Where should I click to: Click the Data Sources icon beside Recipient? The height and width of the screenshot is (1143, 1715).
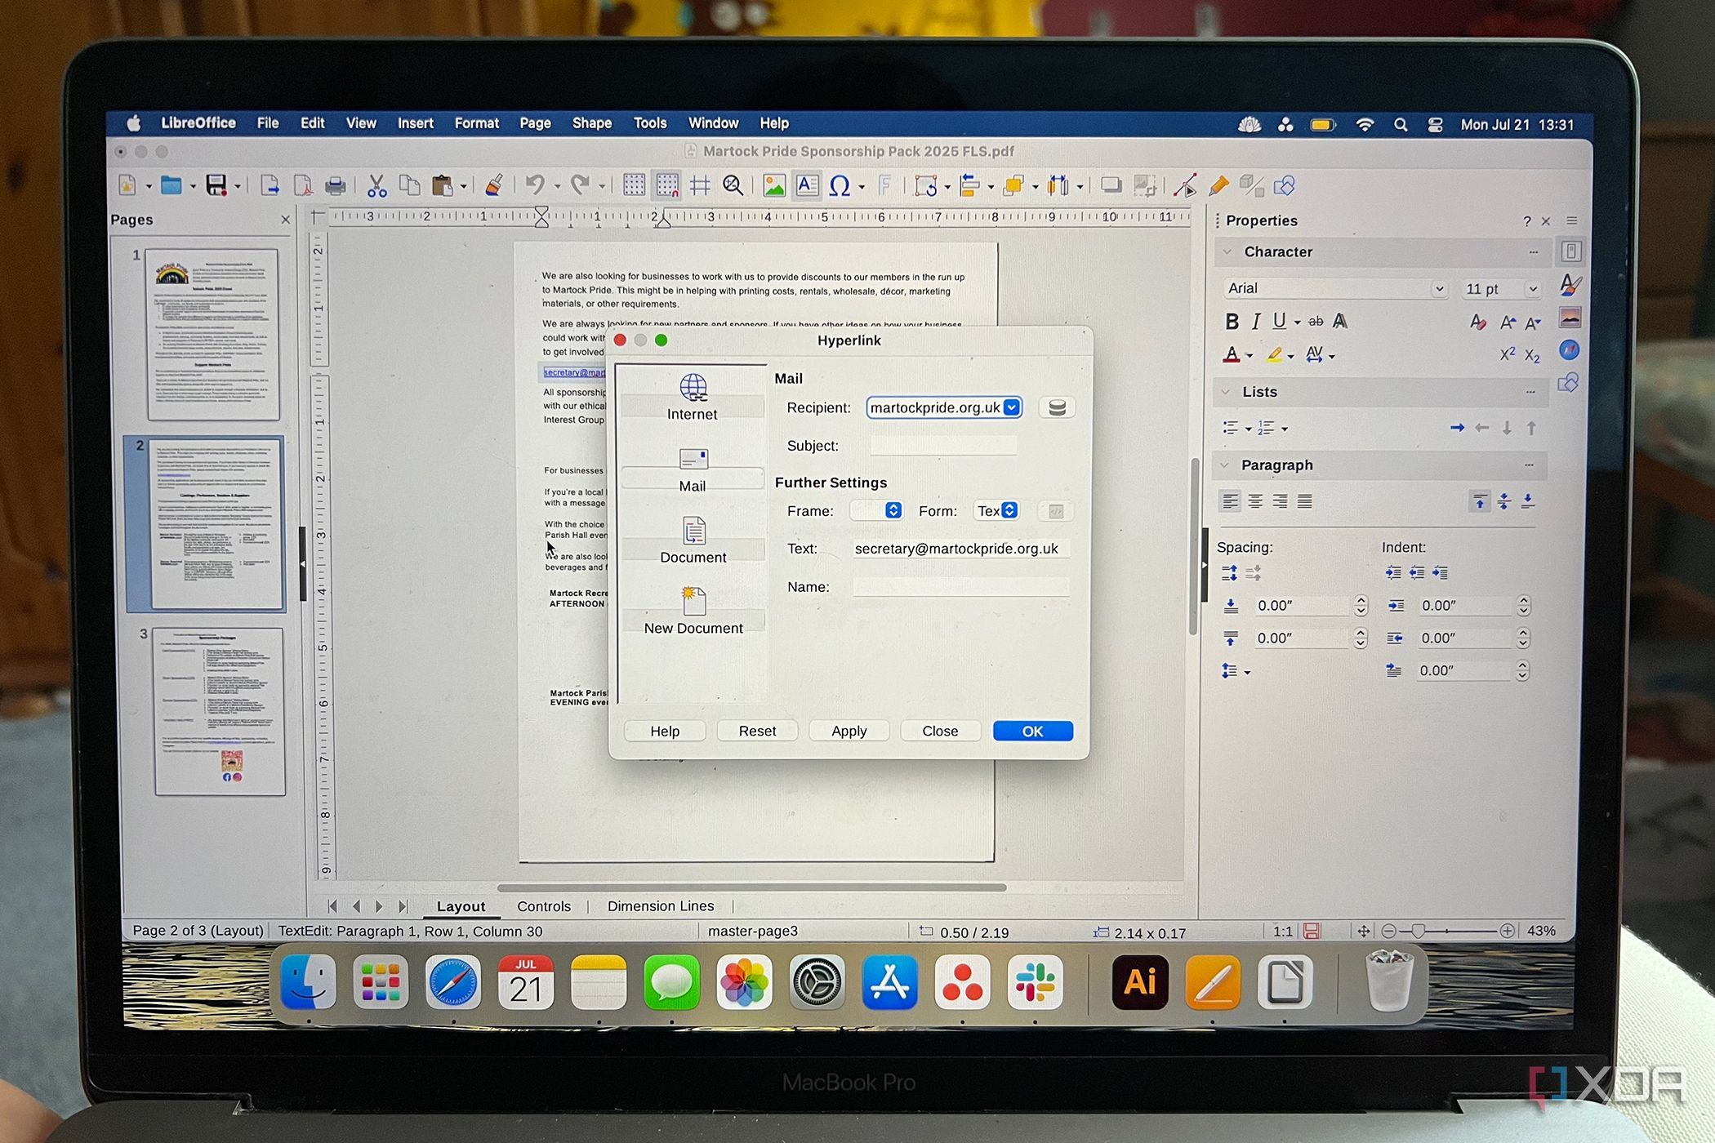pyautogui.click(x=1057, y=407)
